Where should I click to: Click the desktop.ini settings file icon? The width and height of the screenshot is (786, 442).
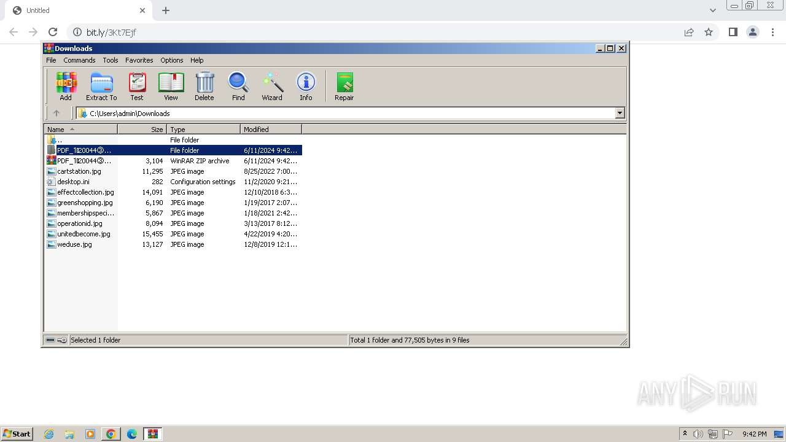pos(52,182)
